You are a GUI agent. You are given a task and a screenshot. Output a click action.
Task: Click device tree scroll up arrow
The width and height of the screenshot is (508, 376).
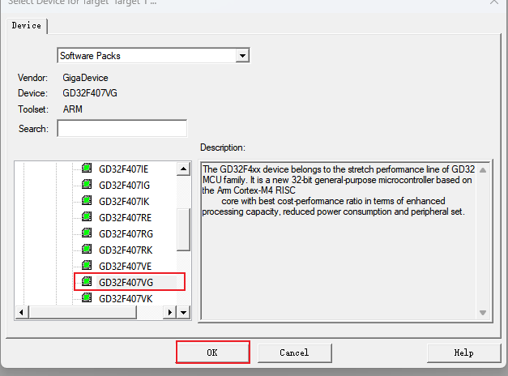(183, 169)
